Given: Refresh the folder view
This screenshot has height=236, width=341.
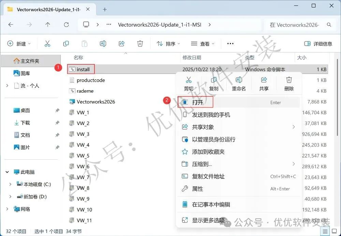Looking at the screenshot, I should click(66, 25).
